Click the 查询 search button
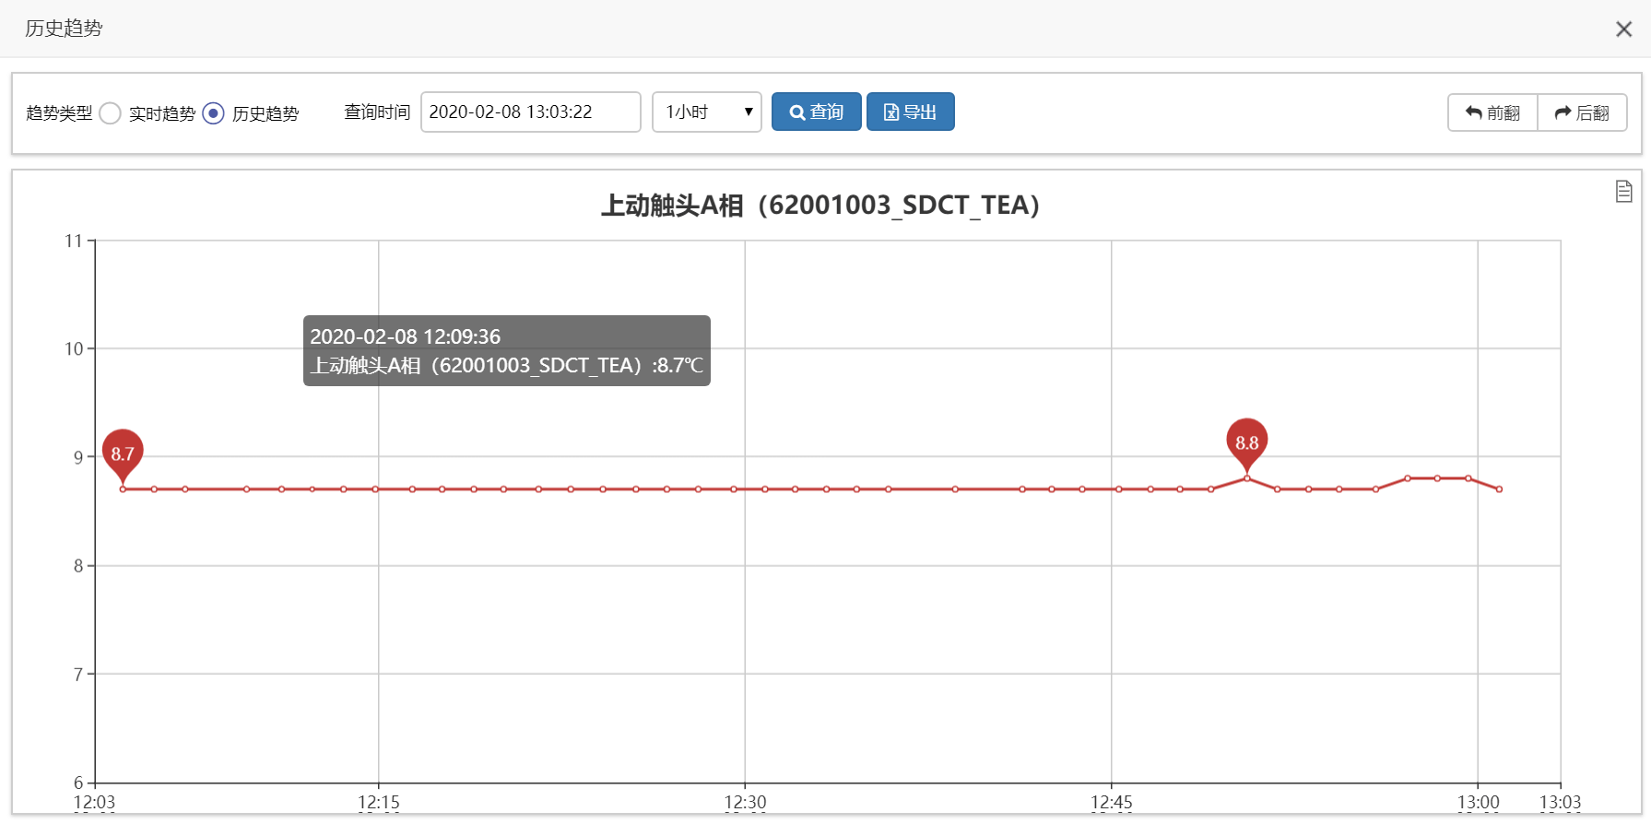1651x824 pixels. [816, 112]
